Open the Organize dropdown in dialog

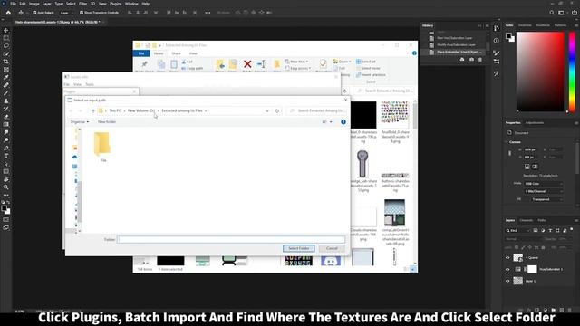79,122
